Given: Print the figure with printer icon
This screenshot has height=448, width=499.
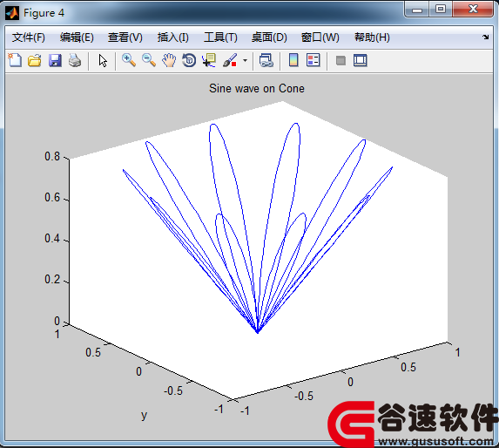Looking at the screenshot, I should click(x=75, y=60).
